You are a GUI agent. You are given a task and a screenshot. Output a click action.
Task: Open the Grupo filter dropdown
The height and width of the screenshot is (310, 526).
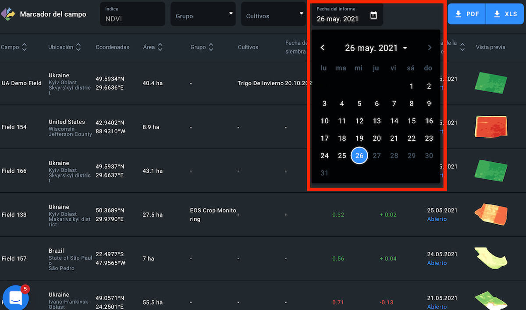tap(203, 14)
